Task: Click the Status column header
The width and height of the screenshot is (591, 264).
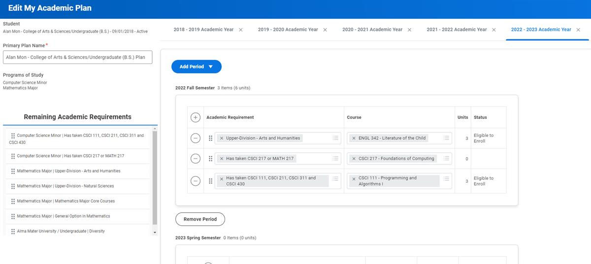Action: click(480, 117)
